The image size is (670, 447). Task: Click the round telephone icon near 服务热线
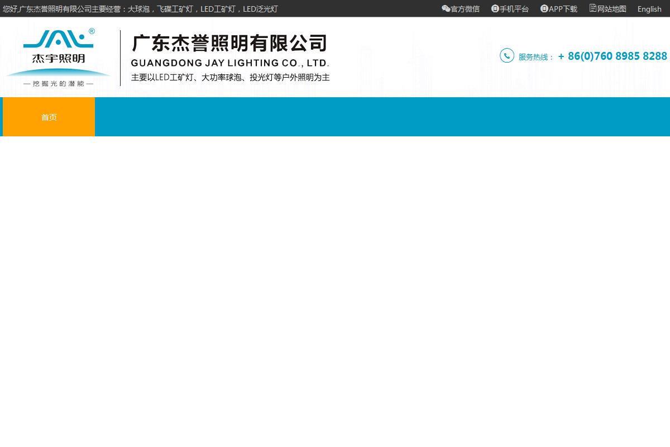pyautogui.click(x=507, y=55)
